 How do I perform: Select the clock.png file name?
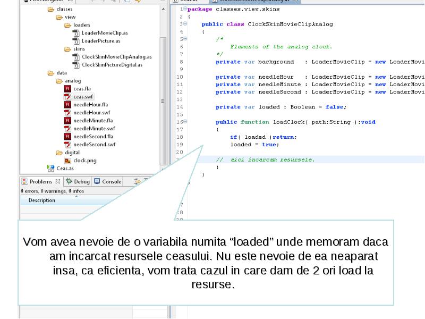pyautogui.click(x=85, y=161)
